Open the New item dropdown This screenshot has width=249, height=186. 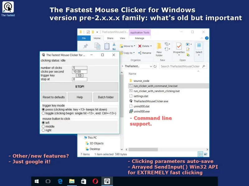tap(167, 44)
